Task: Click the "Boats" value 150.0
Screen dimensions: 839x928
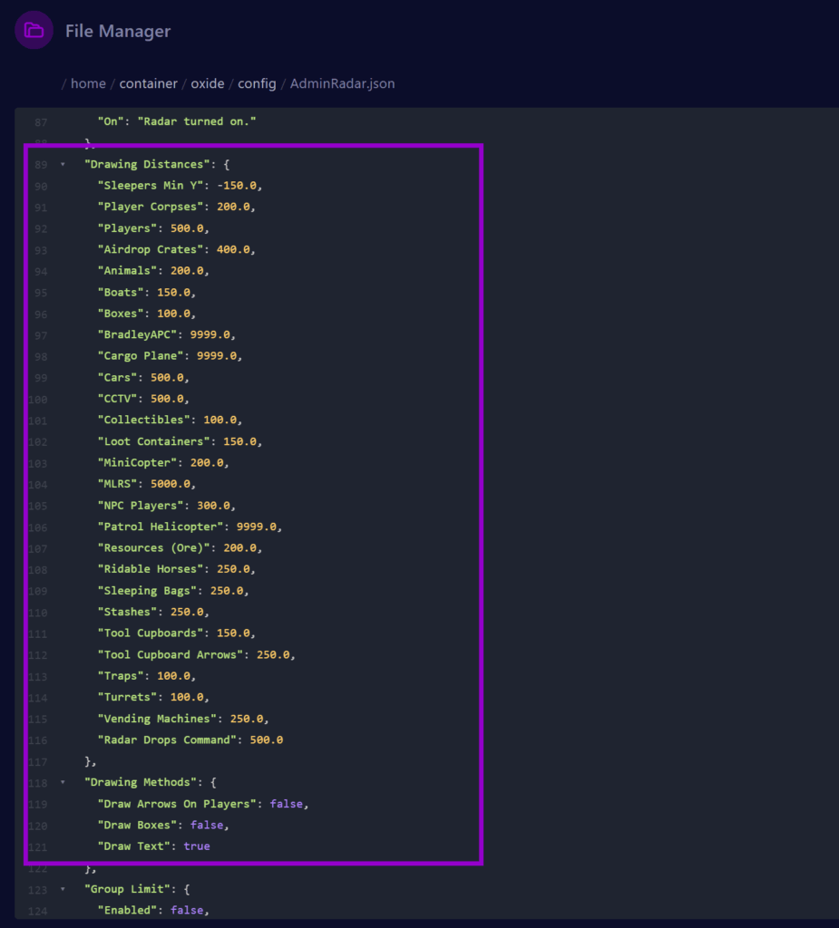Action: point(173,292)
